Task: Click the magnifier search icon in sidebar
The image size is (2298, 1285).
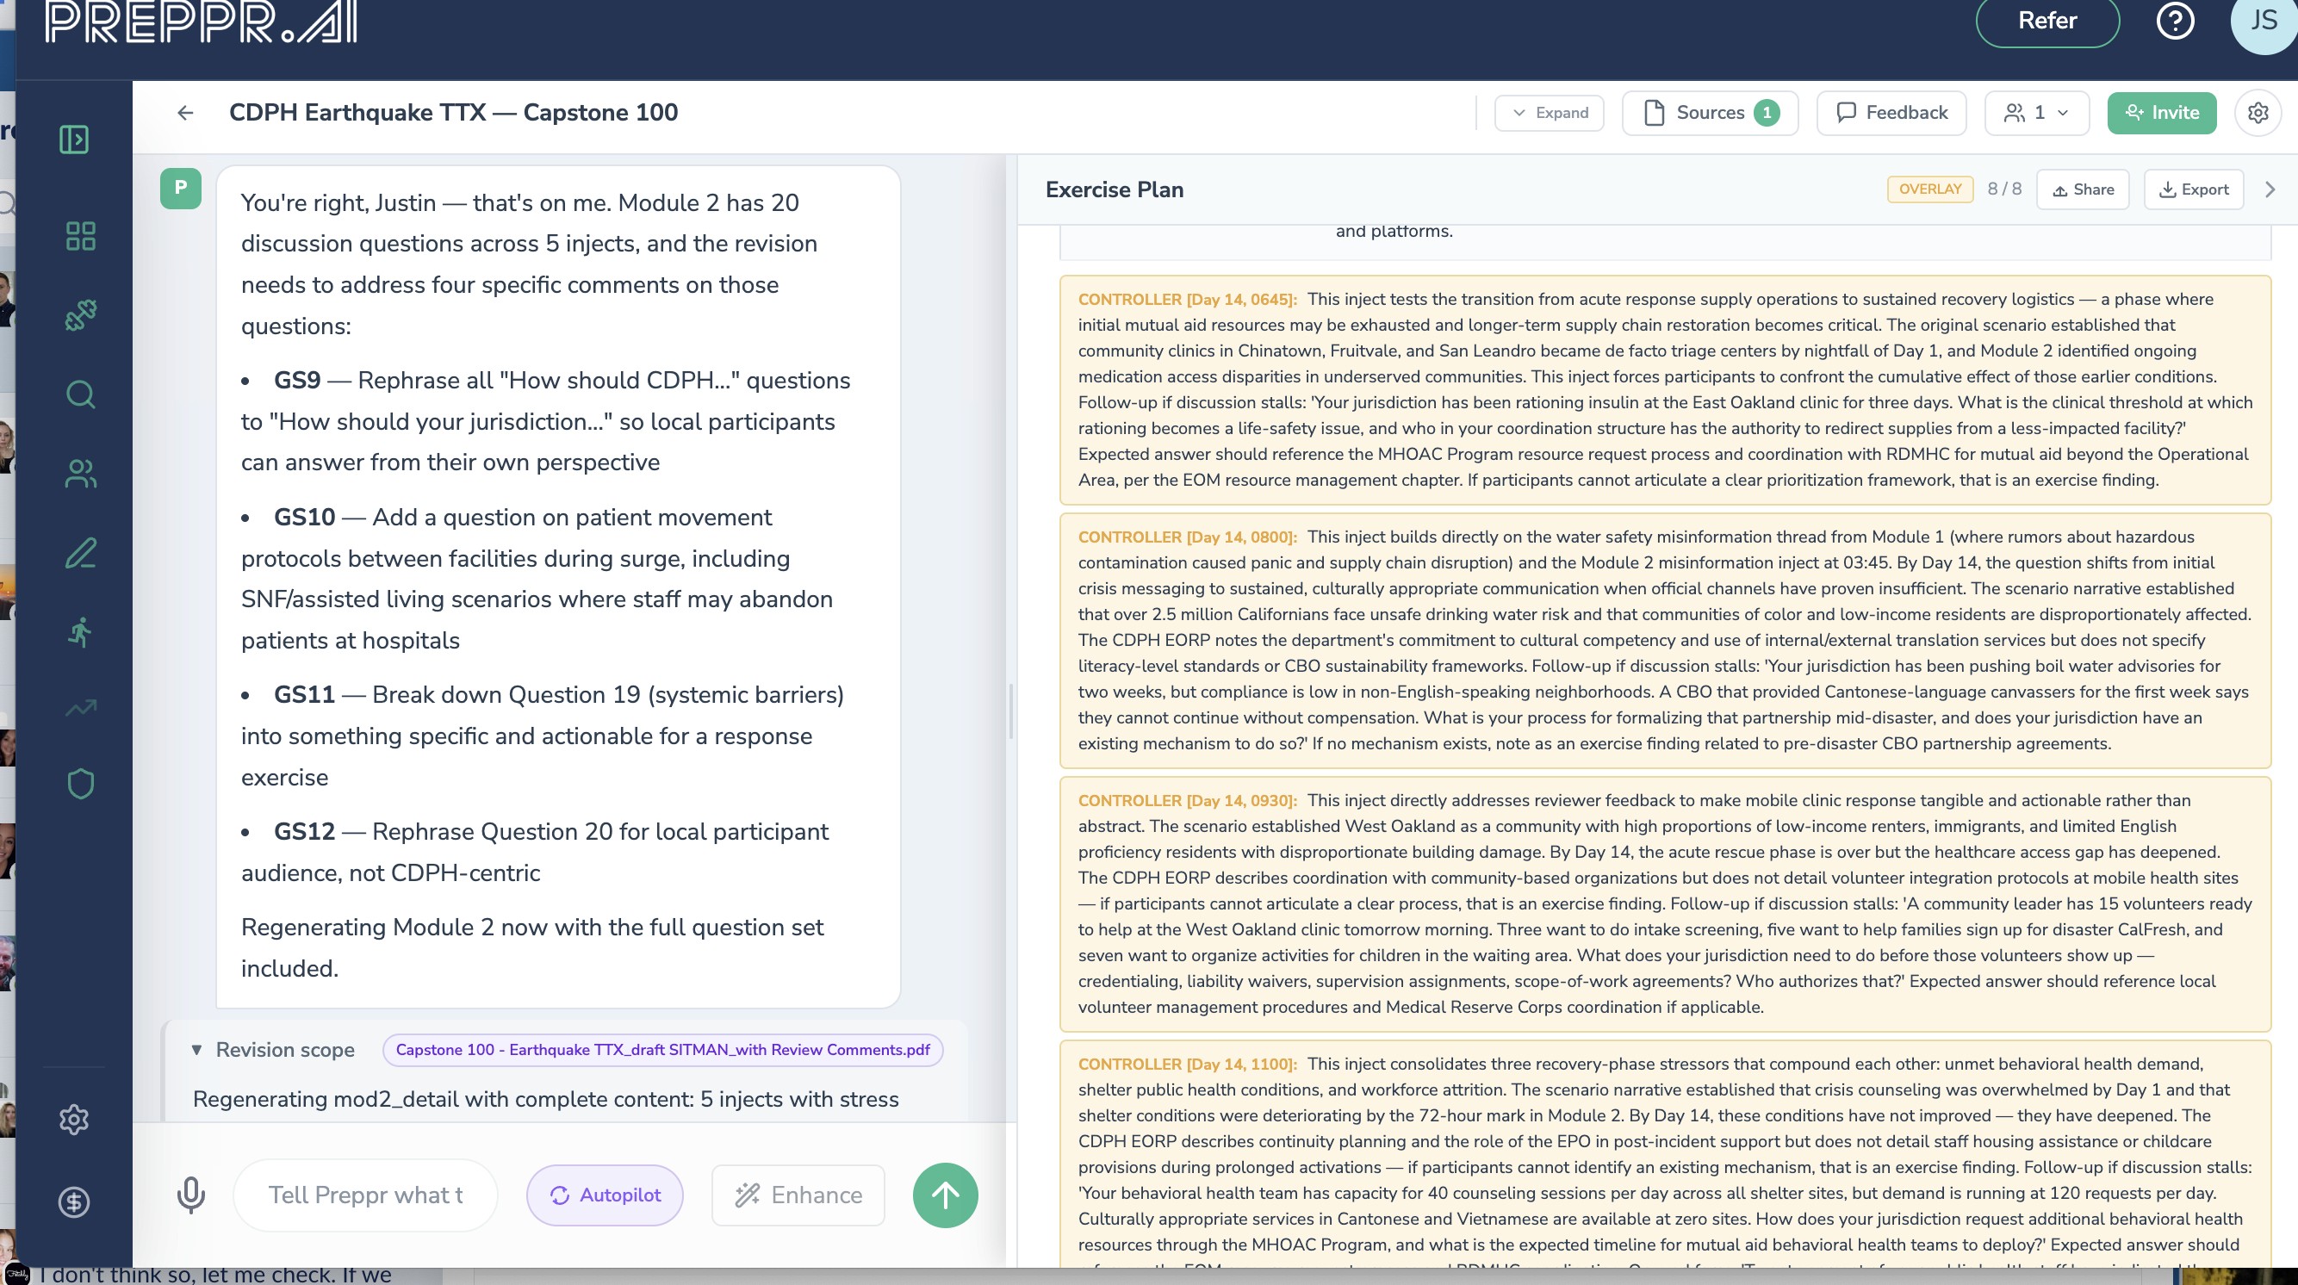Action: tap(80, 394)
